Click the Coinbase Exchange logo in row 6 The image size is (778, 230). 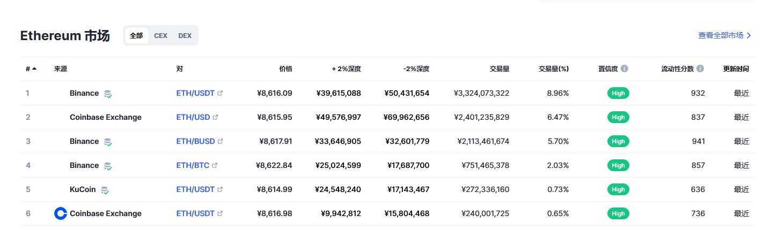pyautogui.click(x=61, y=213)
